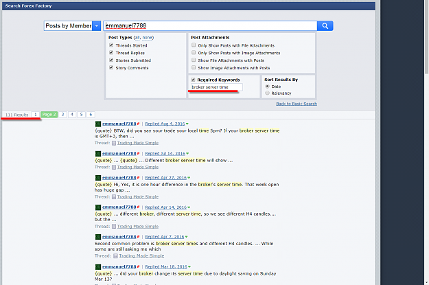The image size is (429, 285).
Task: Go to results page 5
Action: point(81,115)
